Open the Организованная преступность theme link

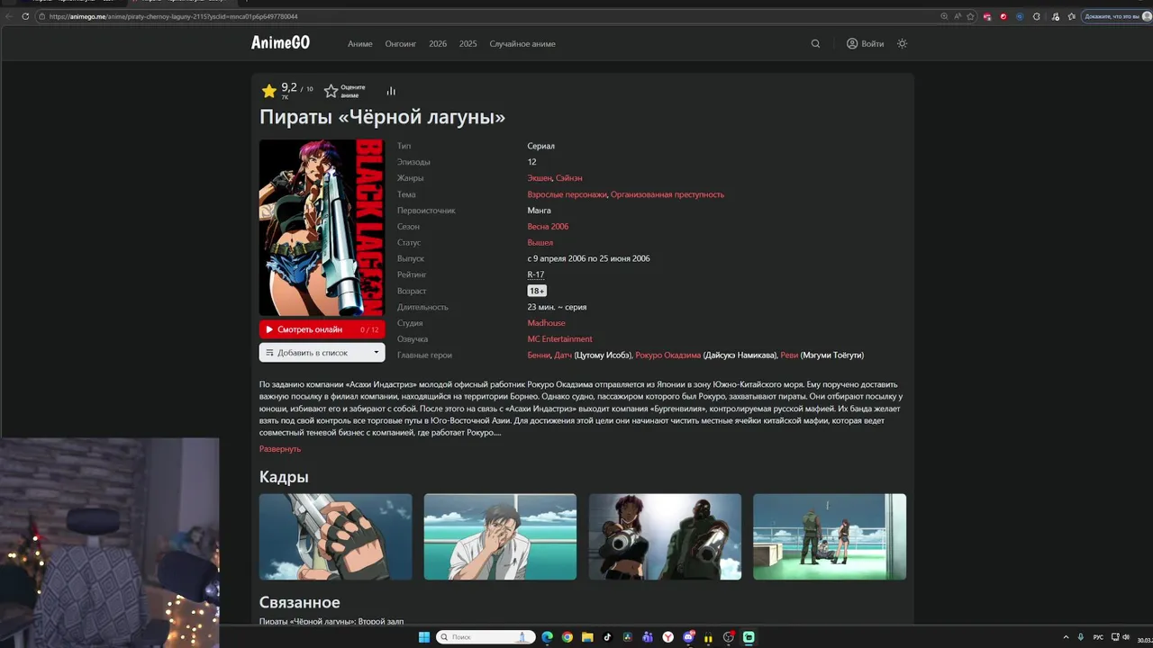(667, 194)
